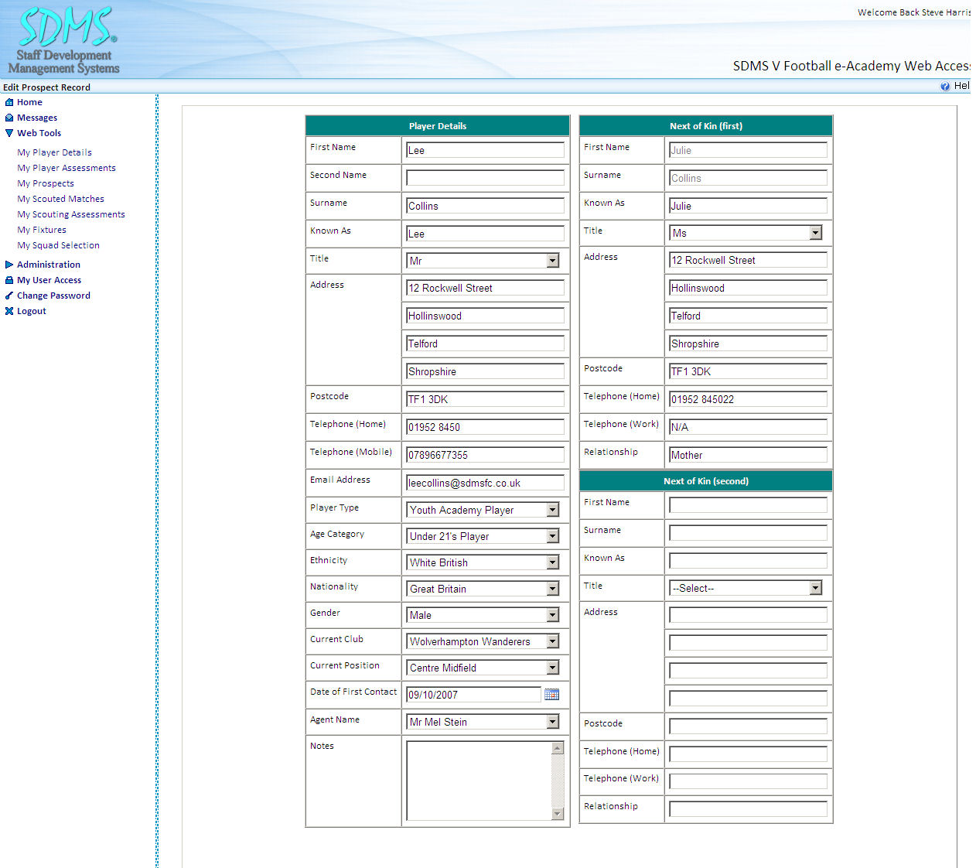The height and width of the screenshot is (868, 976).
Task: Click Logout menu label
Action: coord(32,311)
